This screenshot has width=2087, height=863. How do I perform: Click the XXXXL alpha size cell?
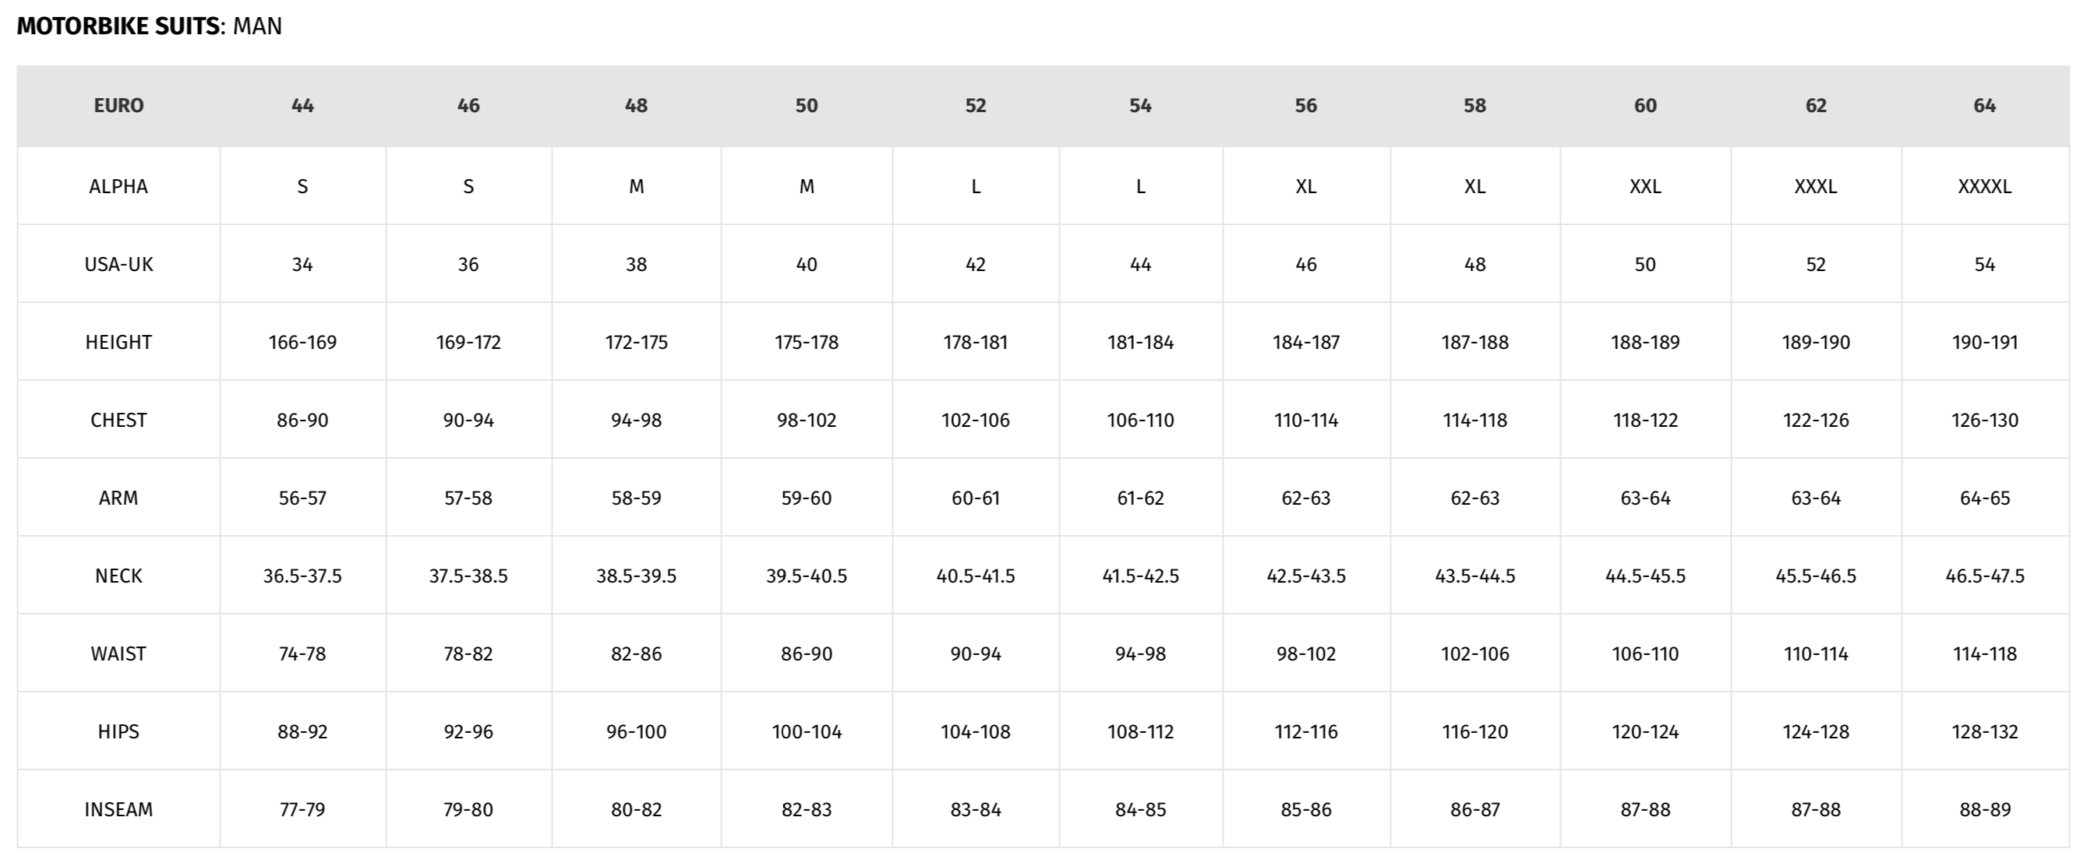point(1985,186)
